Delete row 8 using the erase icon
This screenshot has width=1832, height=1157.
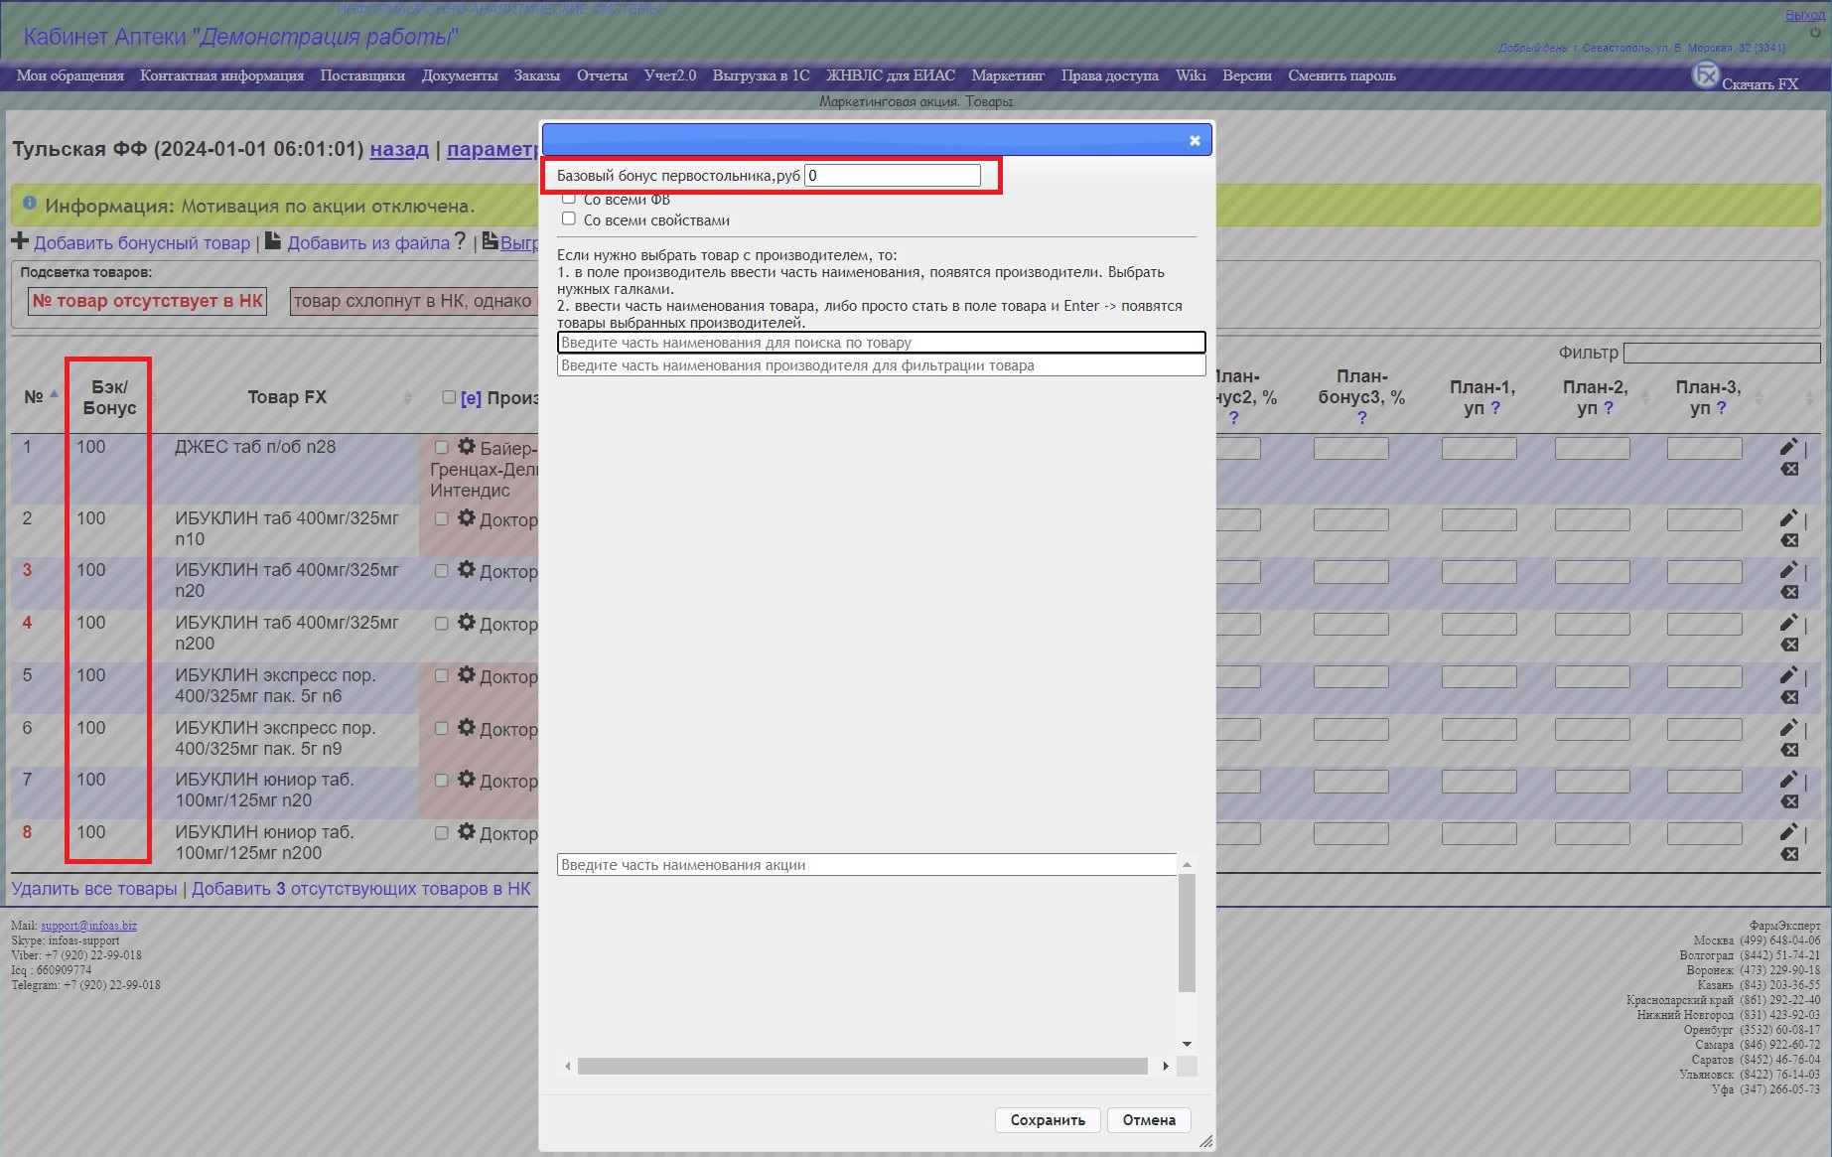(x=1789, y=854)
